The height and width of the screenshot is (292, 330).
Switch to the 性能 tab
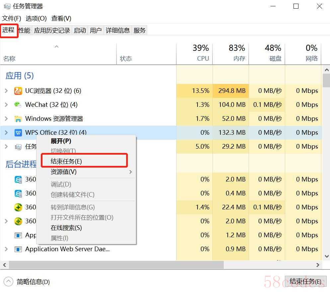pyautogui.click(x=24, y=31)
